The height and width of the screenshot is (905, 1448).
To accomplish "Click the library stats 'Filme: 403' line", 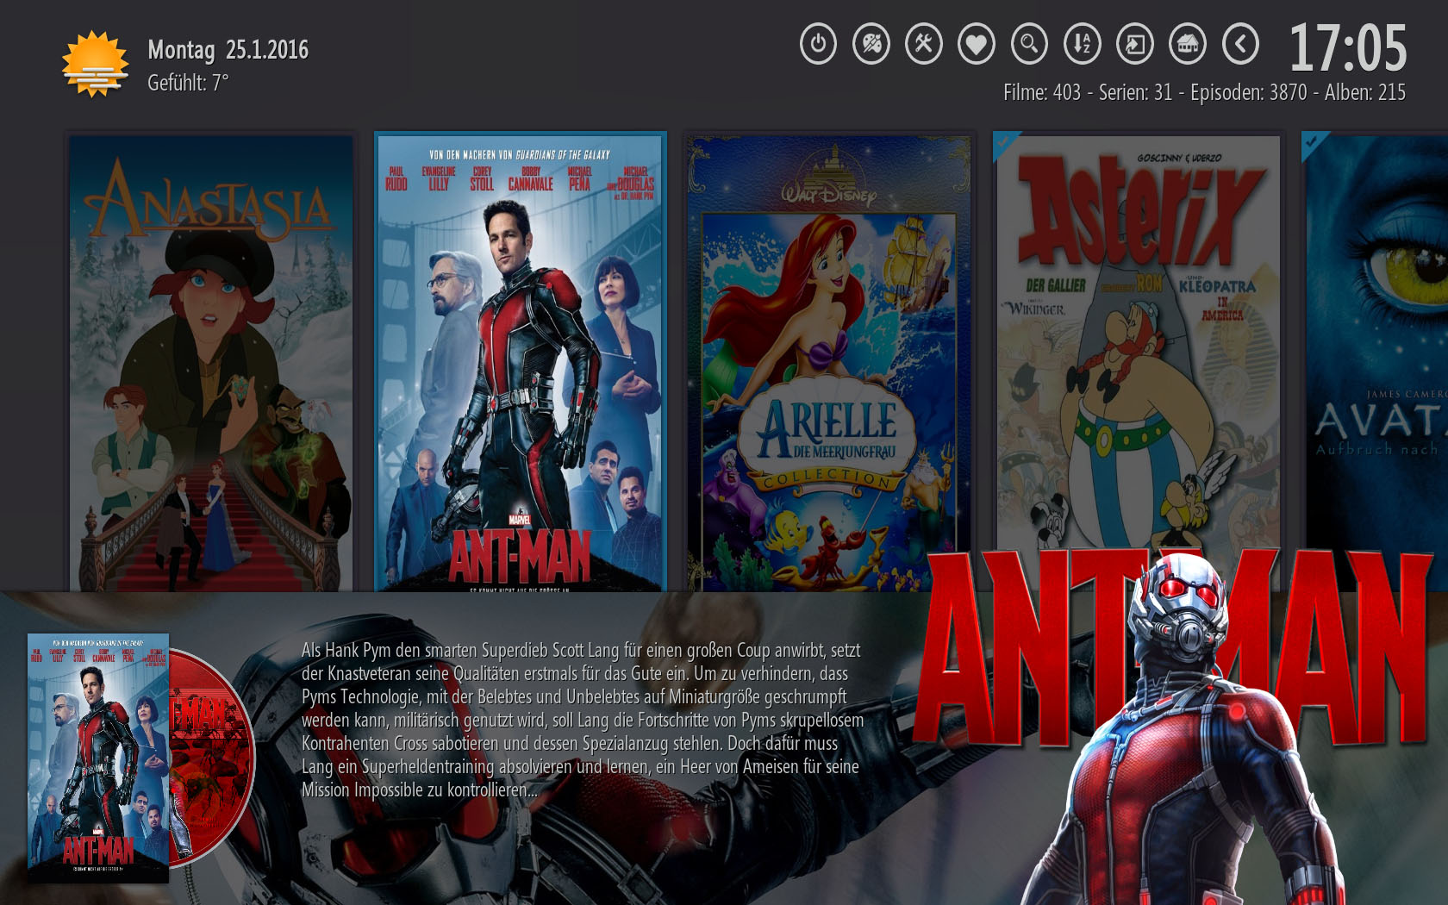I will (1204, 92).
